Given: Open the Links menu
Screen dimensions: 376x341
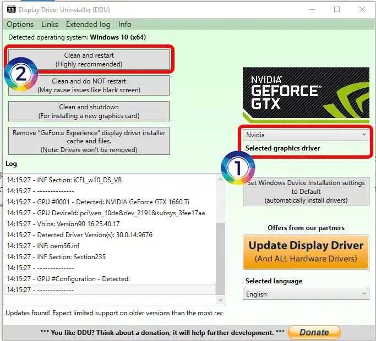Looking at the screenshot, I should click(50, 24).
